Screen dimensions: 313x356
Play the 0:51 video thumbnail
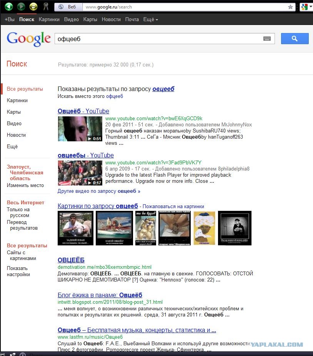coord(80,129)
